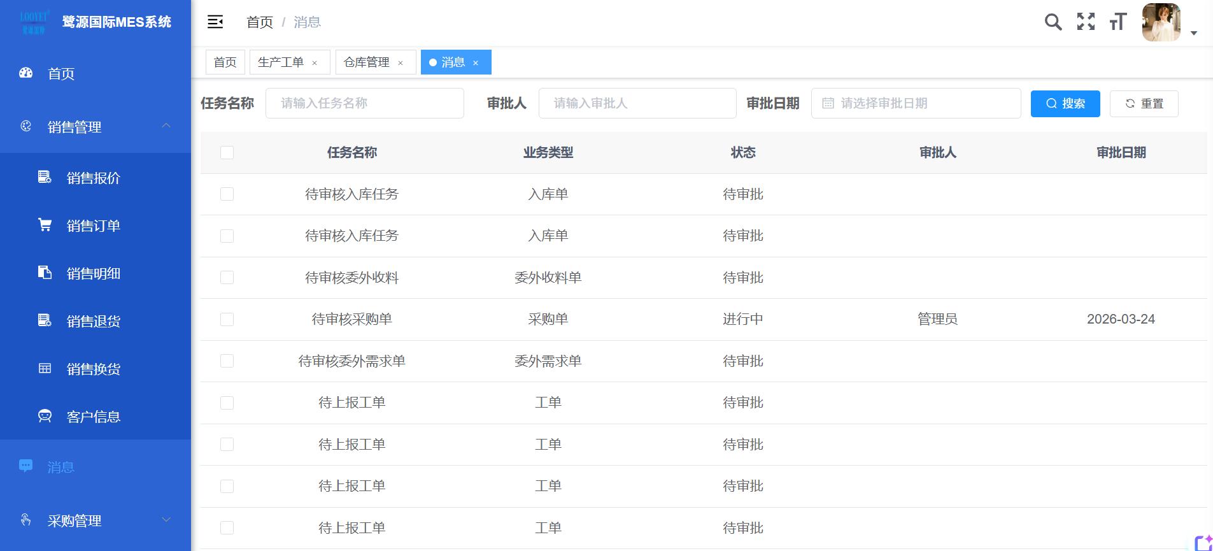Click the 重置 reset button
The image size is (1213, 551).
click(x=1144, y=104)
